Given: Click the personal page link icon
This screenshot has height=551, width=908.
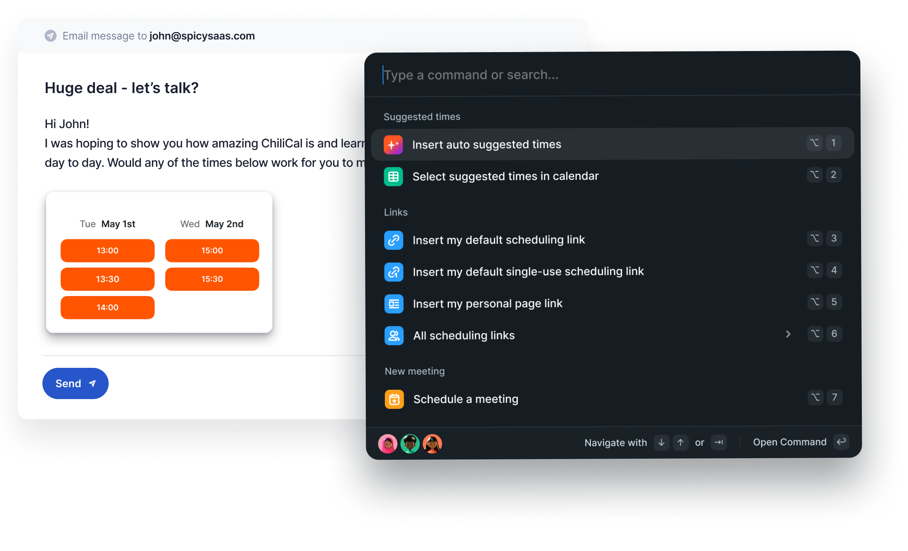Looking at the screenshot, I should 394,304.
